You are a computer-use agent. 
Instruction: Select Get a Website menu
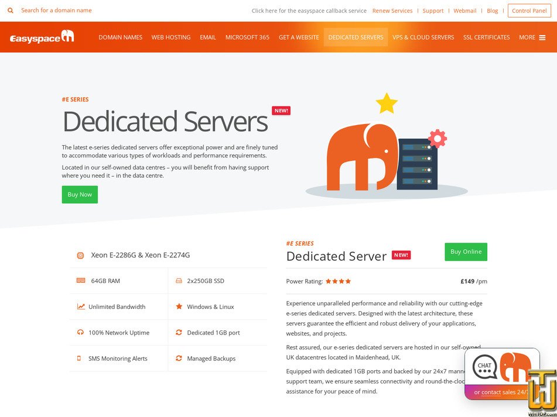[299, 37]
